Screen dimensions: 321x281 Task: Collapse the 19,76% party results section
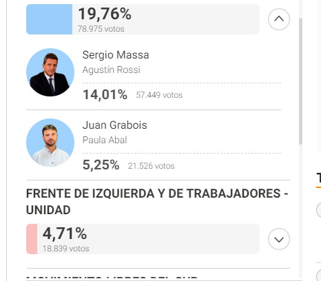click(279, 19)
